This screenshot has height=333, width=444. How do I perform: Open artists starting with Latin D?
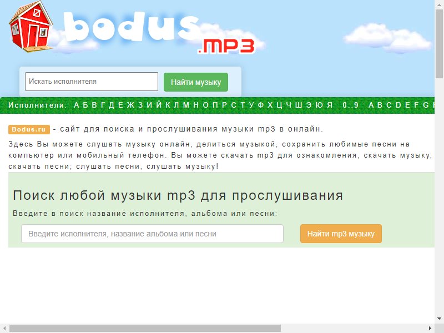[398, 105]
